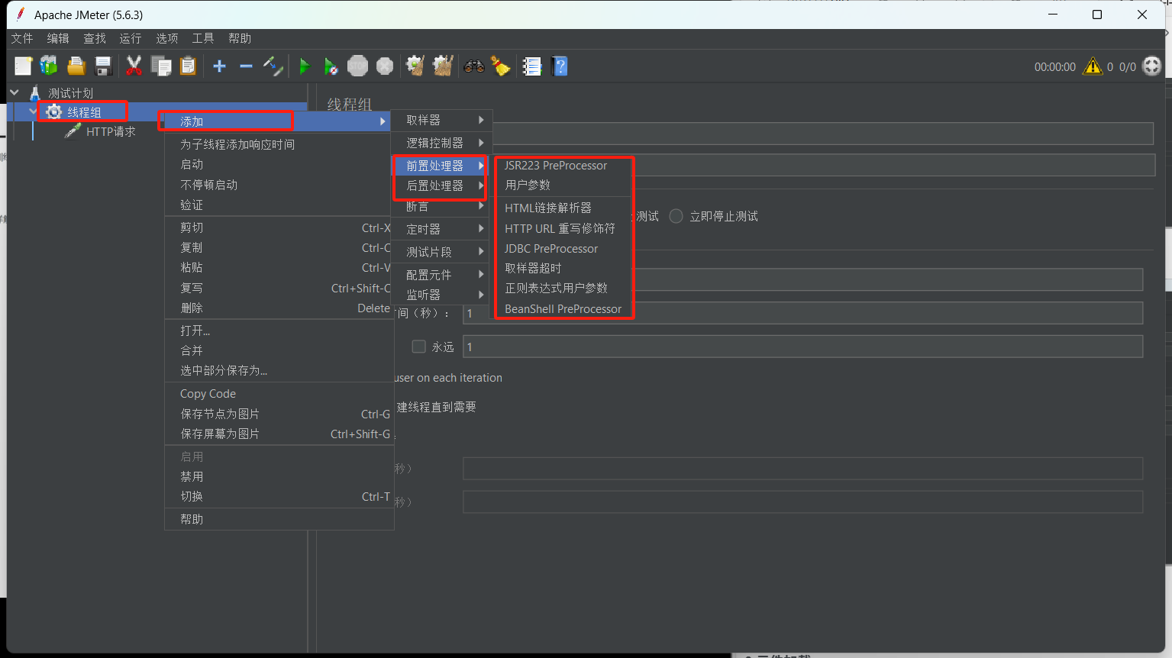Viewport: 1172px width, 658px height.
Task: Open the 帮助 menu in menu bar
Action: coord(240,38)
